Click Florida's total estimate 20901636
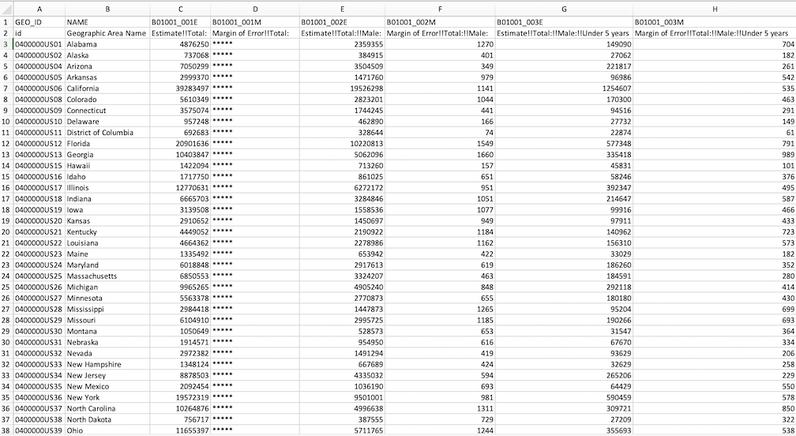 [180, 145]
